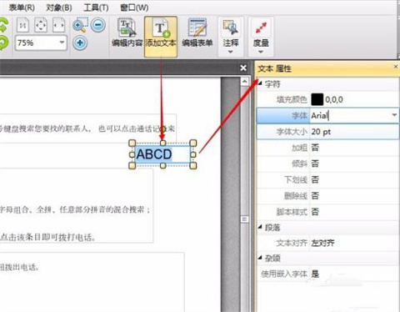Click the zoom out minus button
The width and height of the screenshot is (400, 312).
98,25
